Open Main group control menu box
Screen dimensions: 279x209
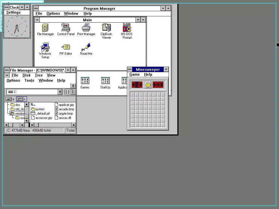pyautogui.click(x=37, y=20)
